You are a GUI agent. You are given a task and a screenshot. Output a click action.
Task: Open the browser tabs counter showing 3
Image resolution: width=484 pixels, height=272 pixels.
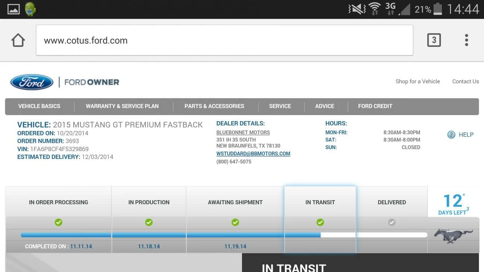(x=434, y=40)
